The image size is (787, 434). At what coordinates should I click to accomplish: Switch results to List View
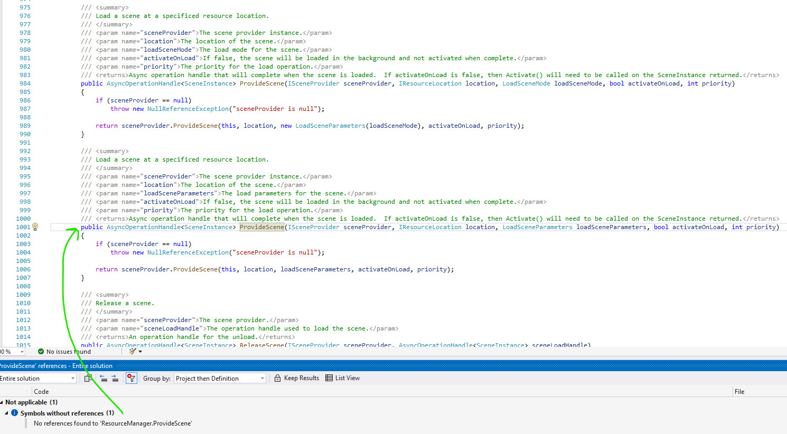342,378
